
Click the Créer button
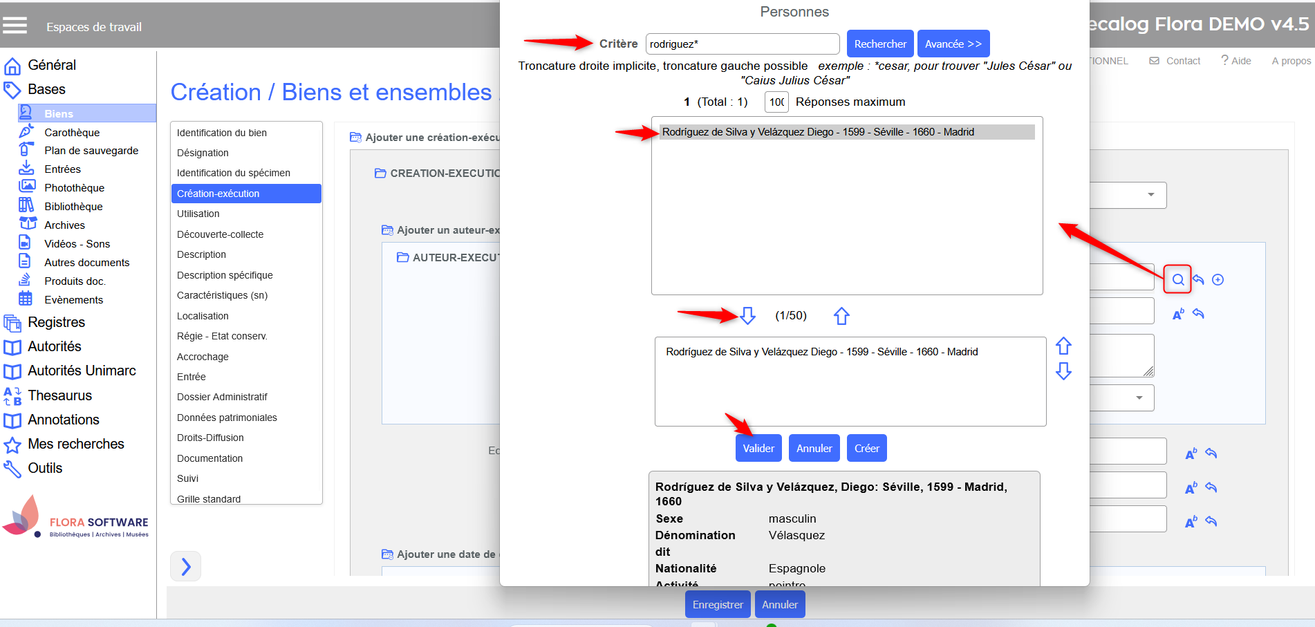[x=867, y=448]
